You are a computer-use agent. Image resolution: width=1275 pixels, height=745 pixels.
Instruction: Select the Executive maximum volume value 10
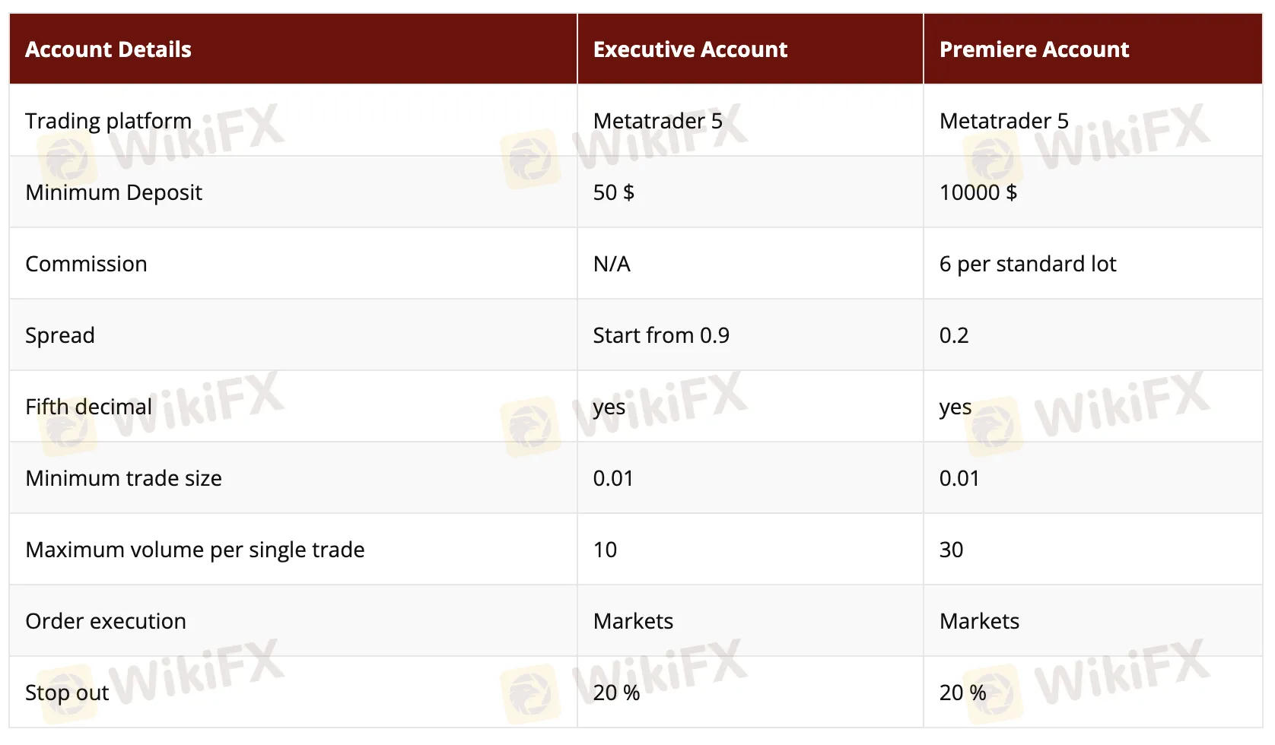click(605, 550)
